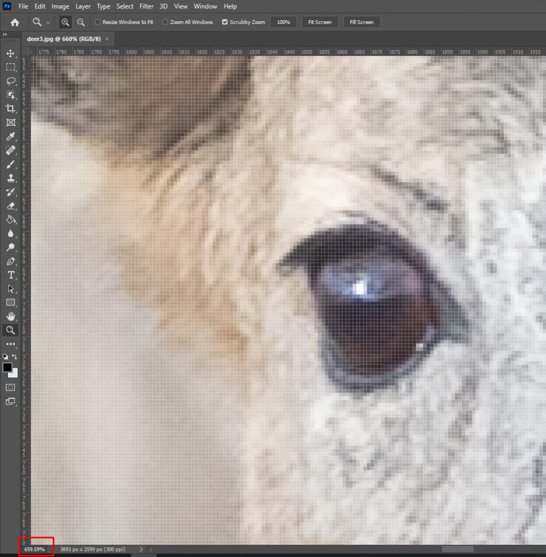Switch to the deer3.jpg document tab
Viewport: 546px width, 557px height.
(x=63, y=39)
